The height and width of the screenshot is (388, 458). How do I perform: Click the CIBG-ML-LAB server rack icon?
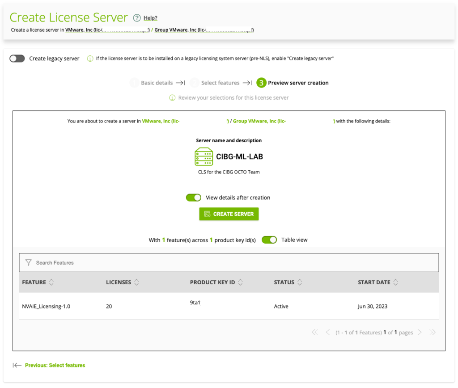coord(204,157)
